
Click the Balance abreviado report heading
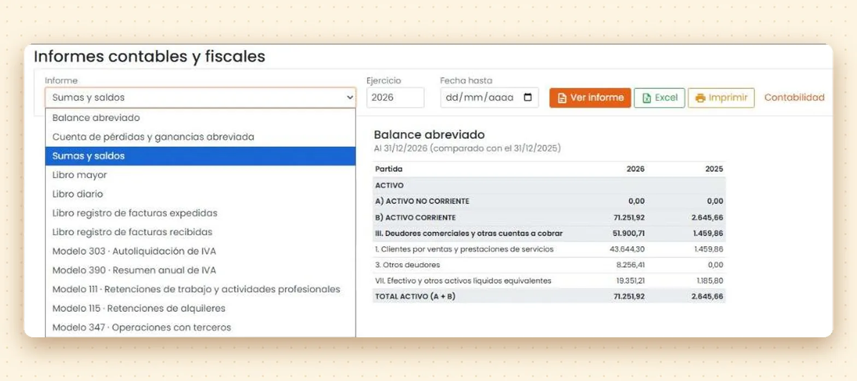pos(429,134)
